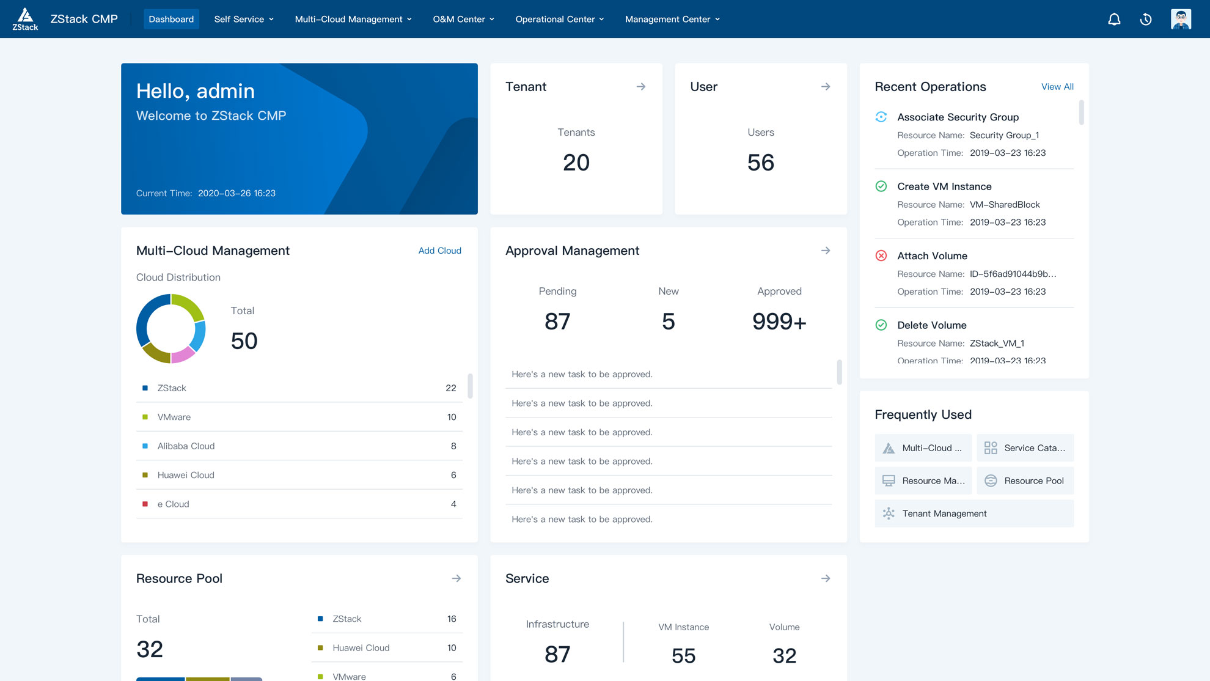The height and width of the screenshot is (681, 1210).
Task: Click the Recent Operations scrollbar
Action: tap(1081, 112)
